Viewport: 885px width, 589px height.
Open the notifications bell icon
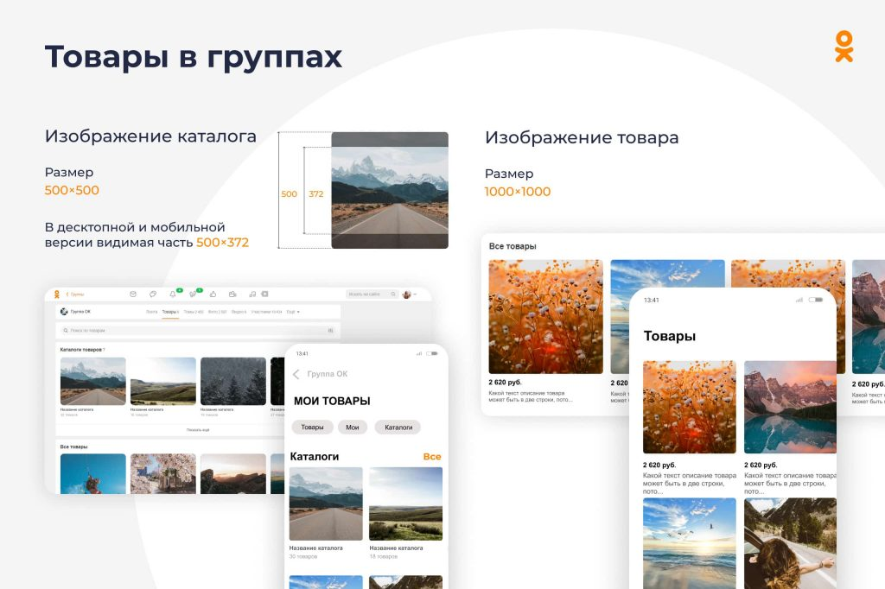173,294
